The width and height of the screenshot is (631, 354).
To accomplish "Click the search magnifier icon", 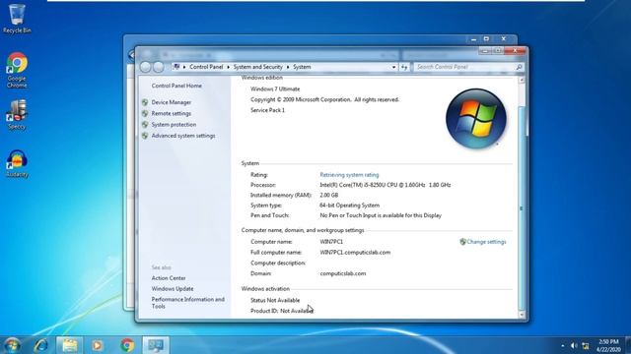I will pyautogui.click(x=520, y=67).
